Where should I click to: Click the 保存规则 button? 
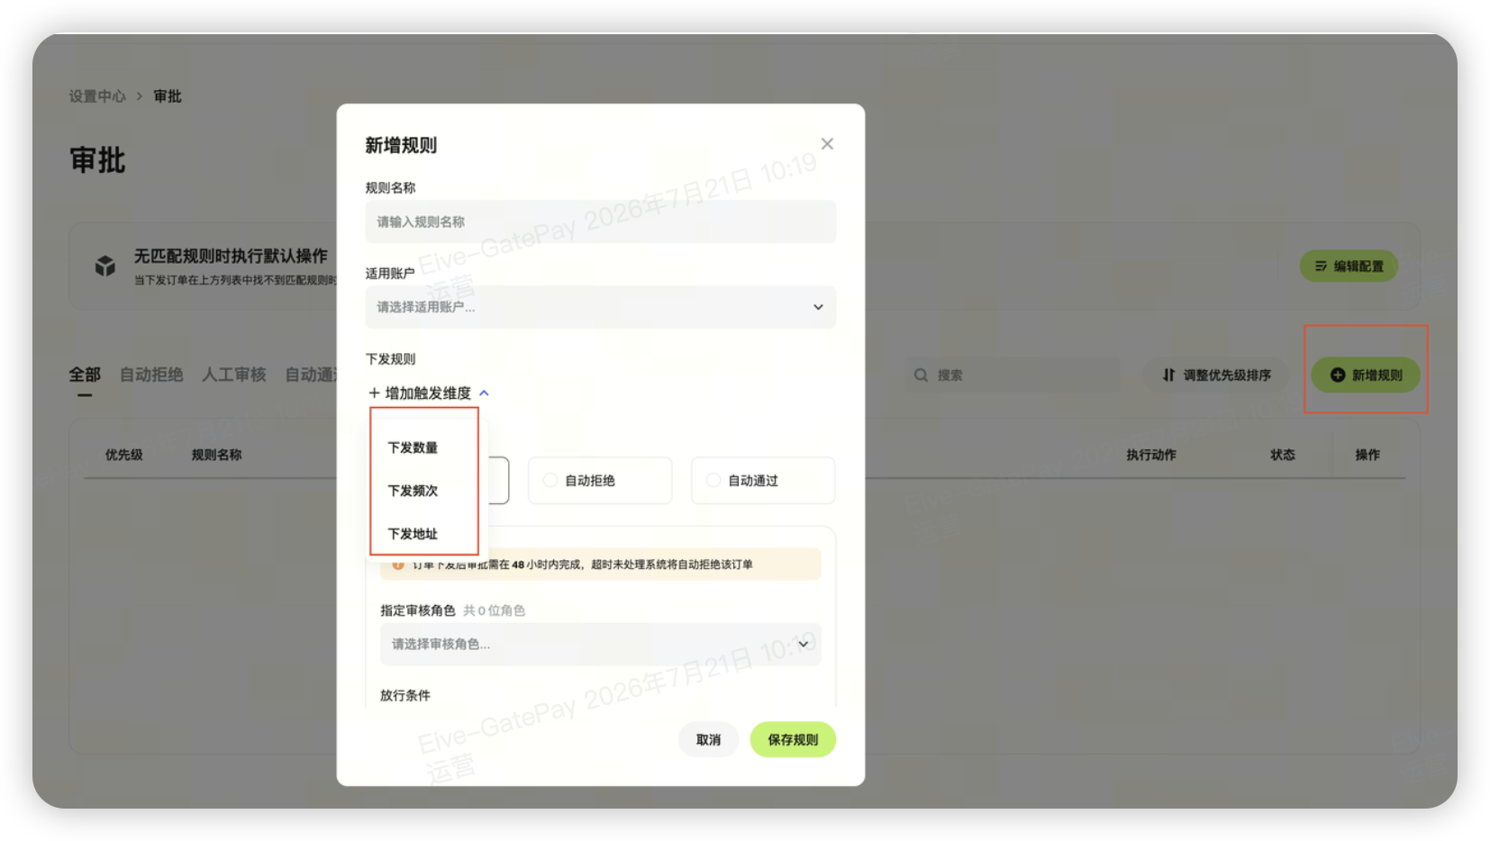(x=793, y=740)
